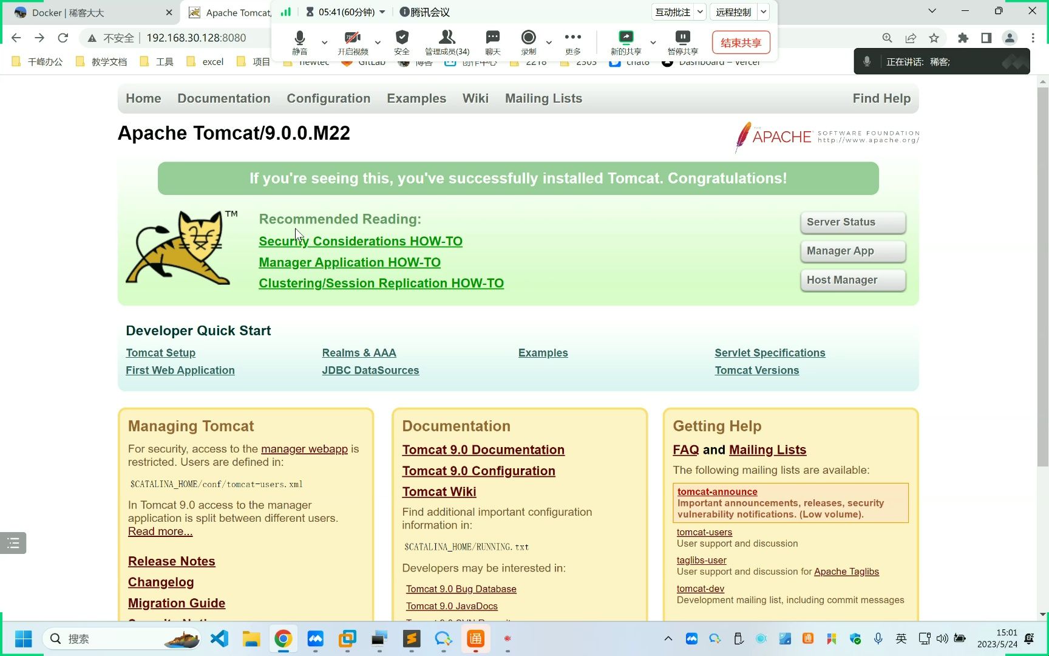
Task: Expand recording options arrow
Action: (549, 43)
